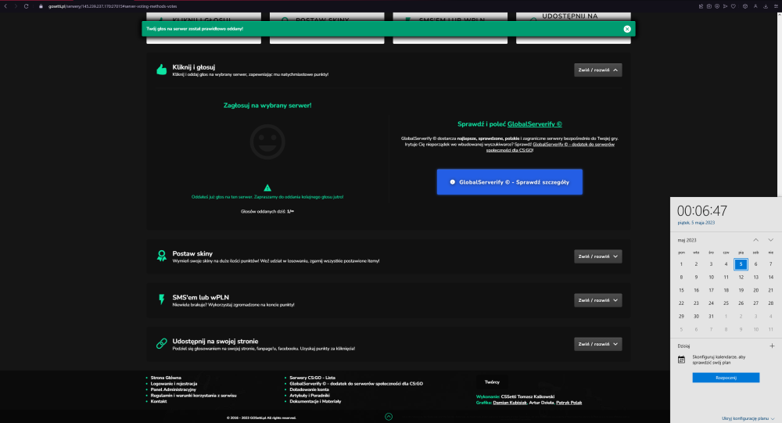Click the snapshot camera icon in browser toolbar
Screen dimensions: 782x423
[x=708, y=6]
